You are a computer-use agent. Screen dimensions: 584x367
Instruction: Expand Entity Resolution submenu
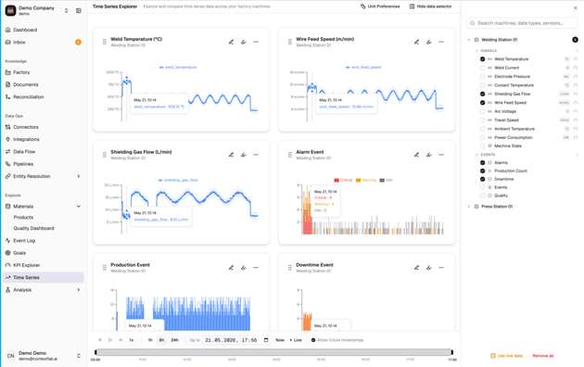pyautogui.click(x=78, y=176)
